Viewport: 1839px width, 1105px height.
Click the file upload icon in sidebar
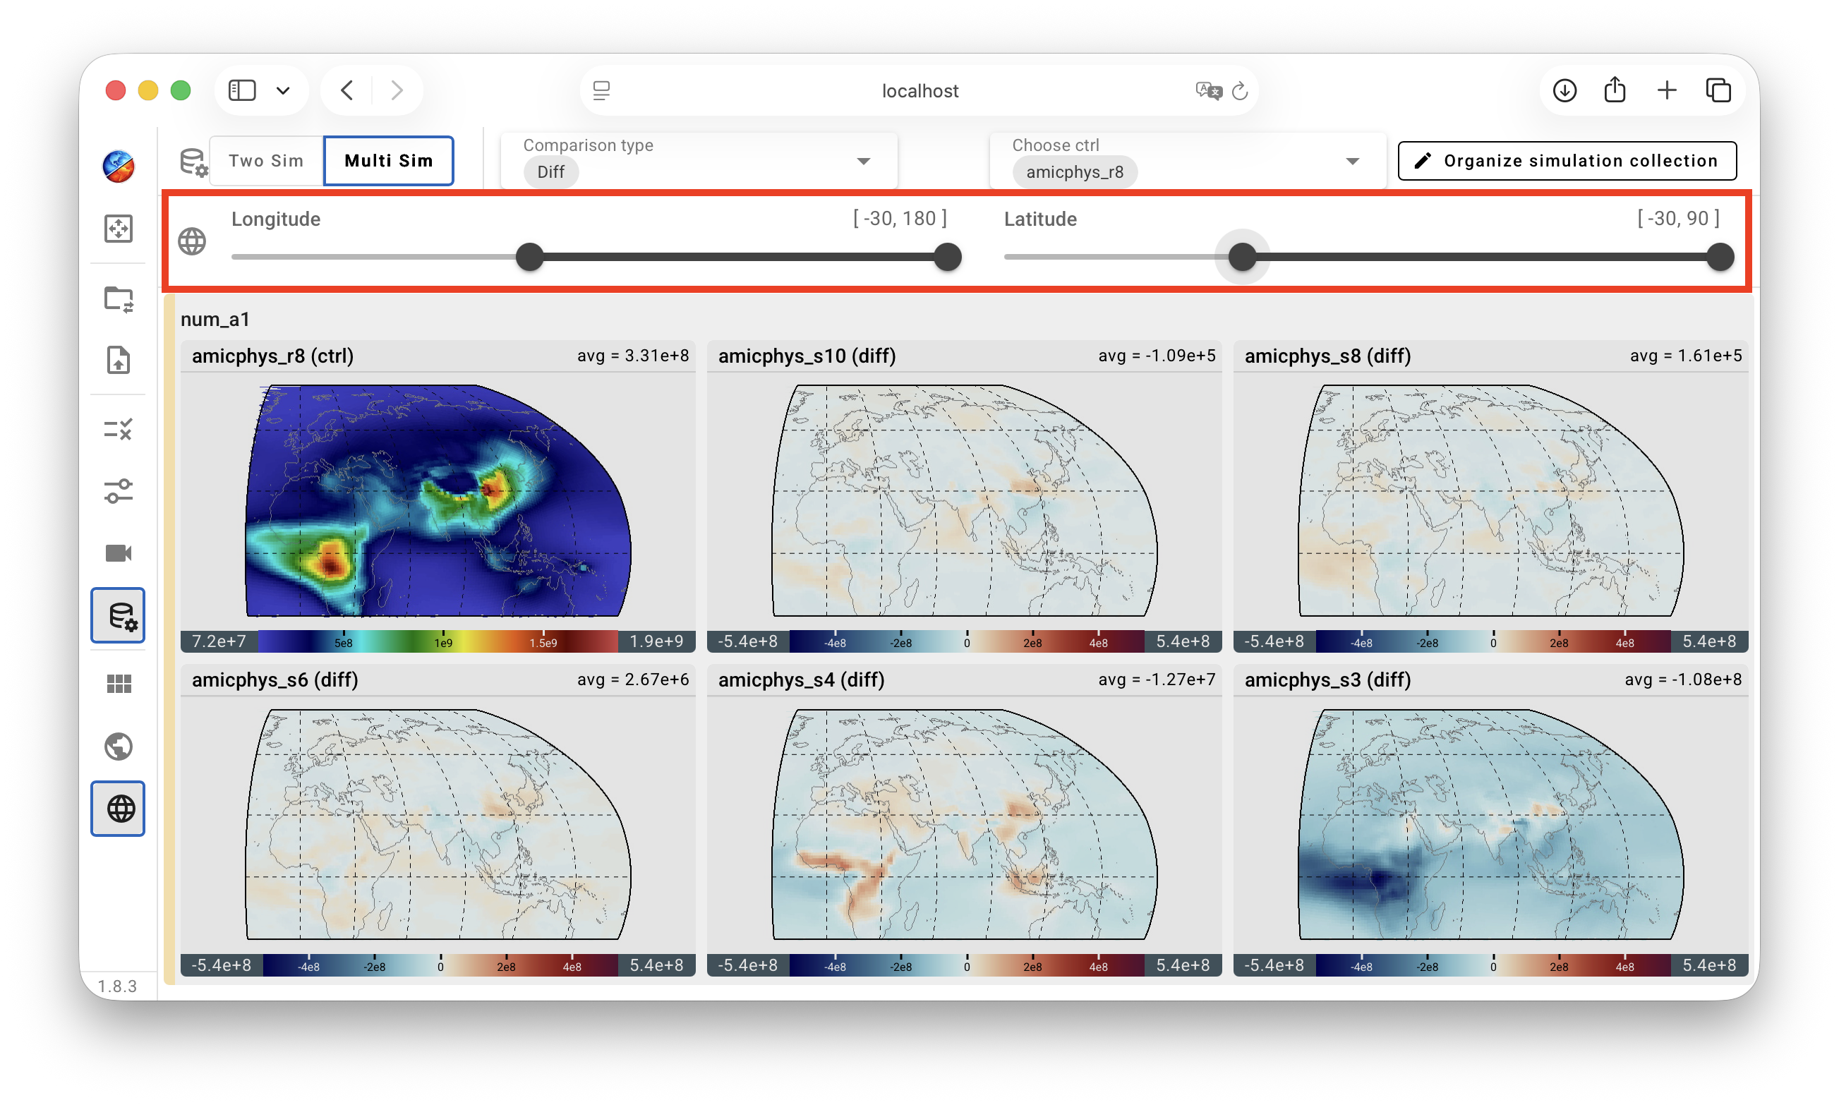click(119, 361)
